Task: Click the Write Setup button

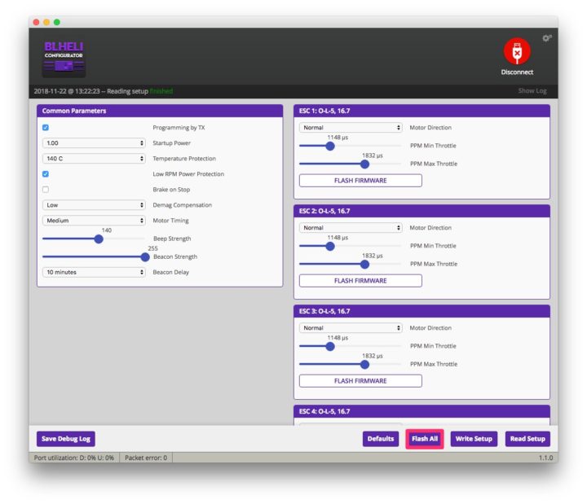Action: (x=474, y=439)
